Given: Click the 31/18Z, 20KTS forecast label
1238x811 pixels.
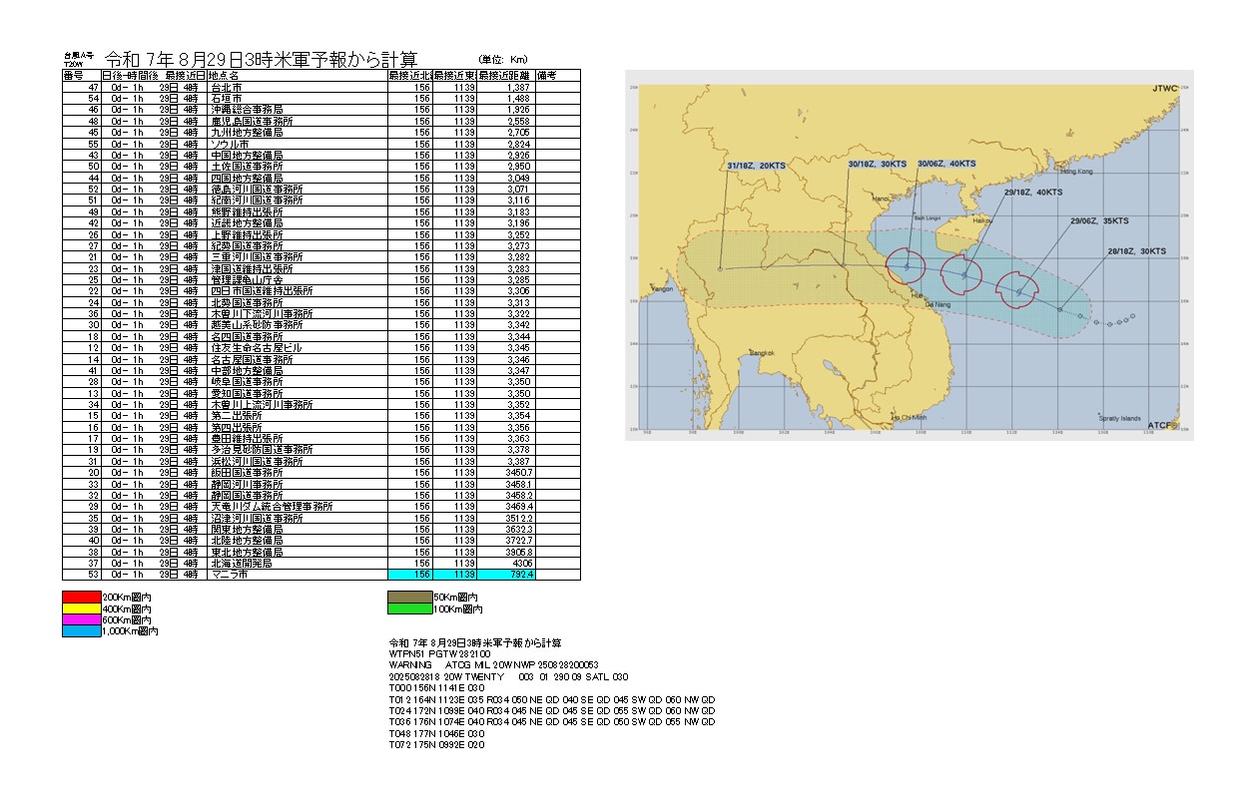Looking at the screenshot, I should (x=754, y=164).
